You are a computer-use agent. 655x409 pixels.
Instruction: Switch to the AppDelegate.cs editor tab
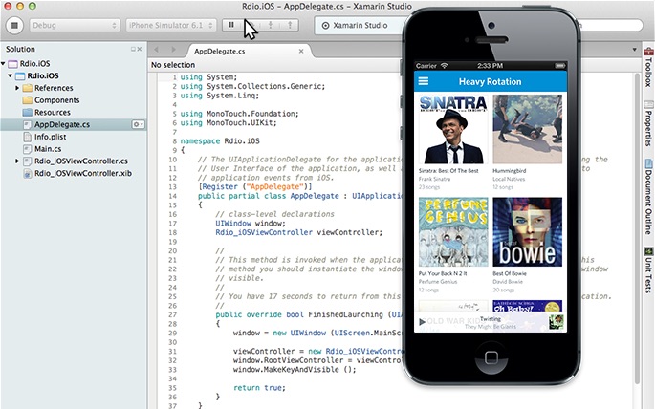pos(220,52)
